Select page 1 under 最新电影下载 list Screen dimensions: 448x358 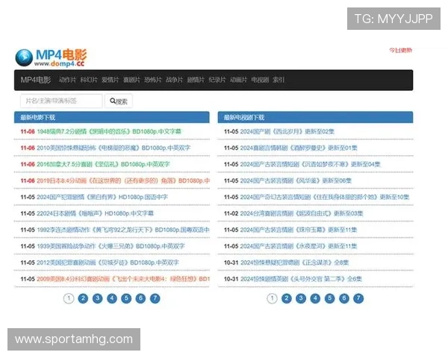click(x=69, y=298)
